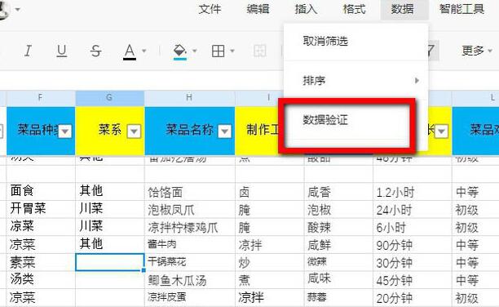Apply italic formatting
499x307 pixels.
point(28,51)
